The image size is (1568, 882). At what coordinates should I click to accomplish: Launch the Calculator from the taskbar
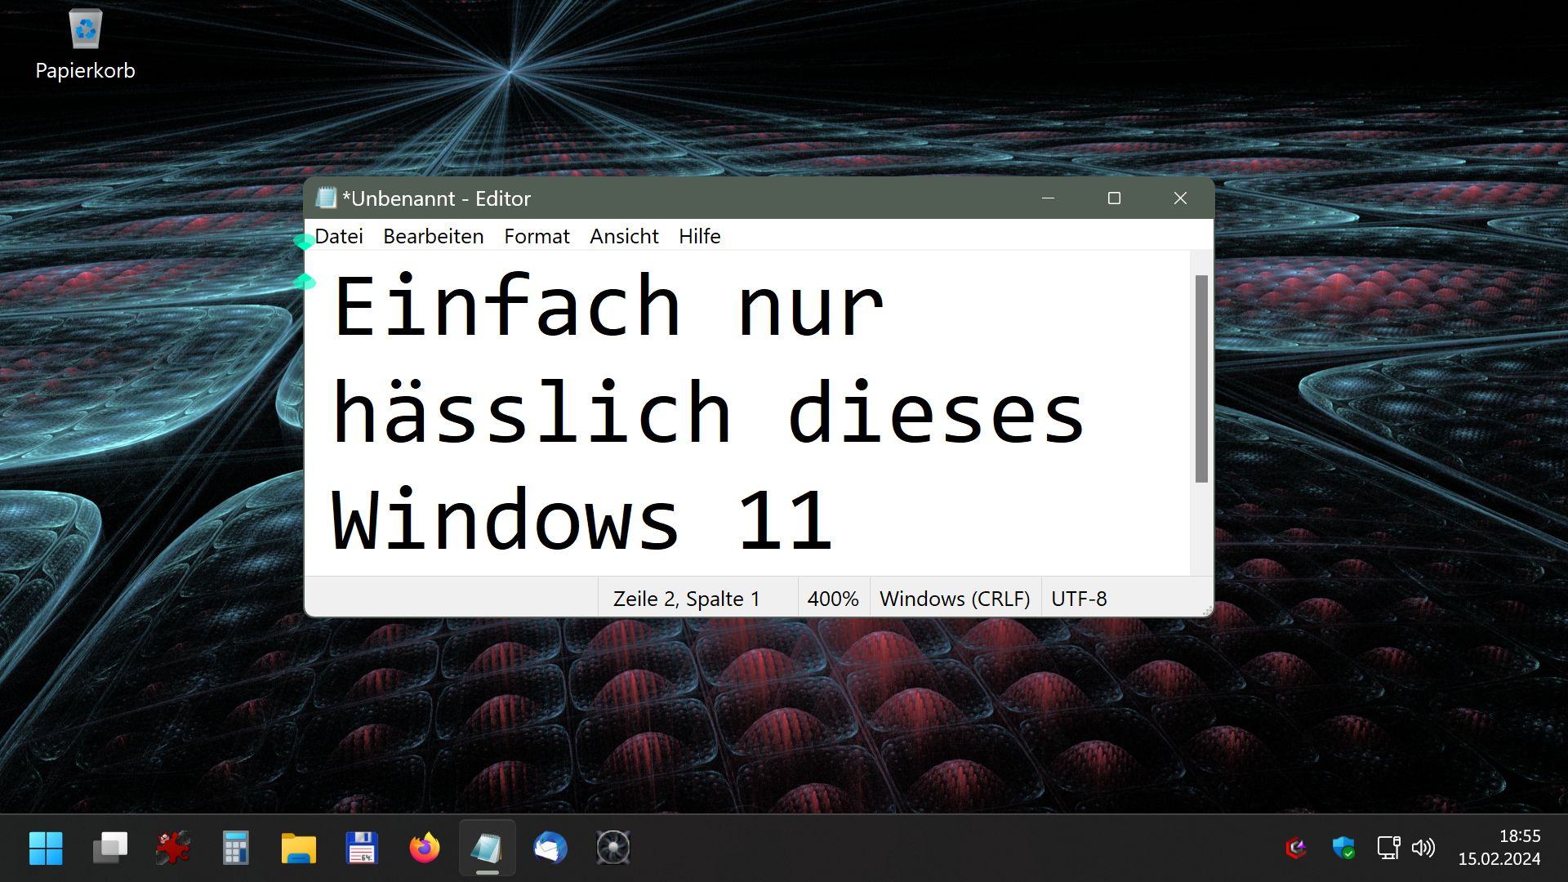(235, 848)
